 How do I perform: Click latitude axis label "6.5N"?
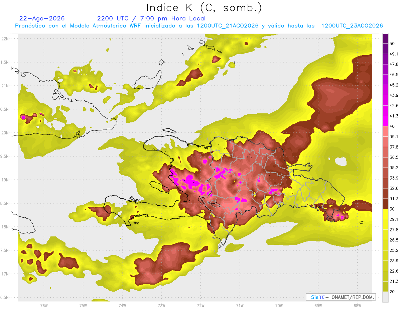[5, 297]
